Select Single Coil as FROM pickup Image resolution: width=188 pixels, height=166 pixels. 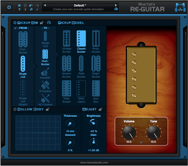pos(23,67)
